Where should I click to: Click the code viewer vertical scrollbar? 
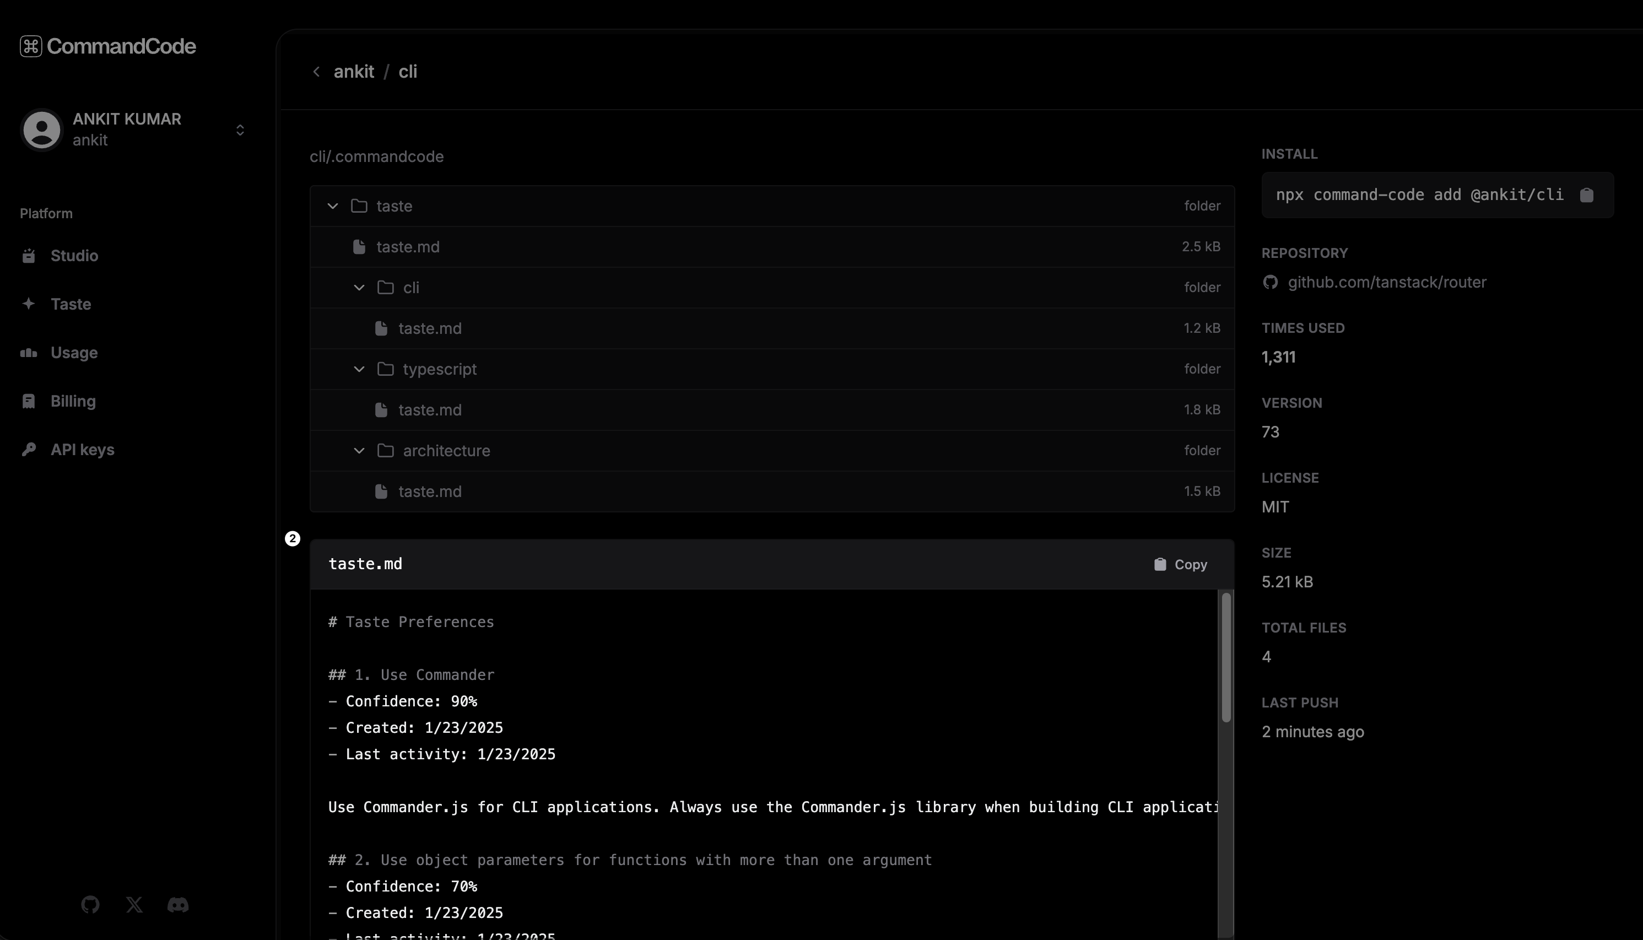click(1225, 657)
